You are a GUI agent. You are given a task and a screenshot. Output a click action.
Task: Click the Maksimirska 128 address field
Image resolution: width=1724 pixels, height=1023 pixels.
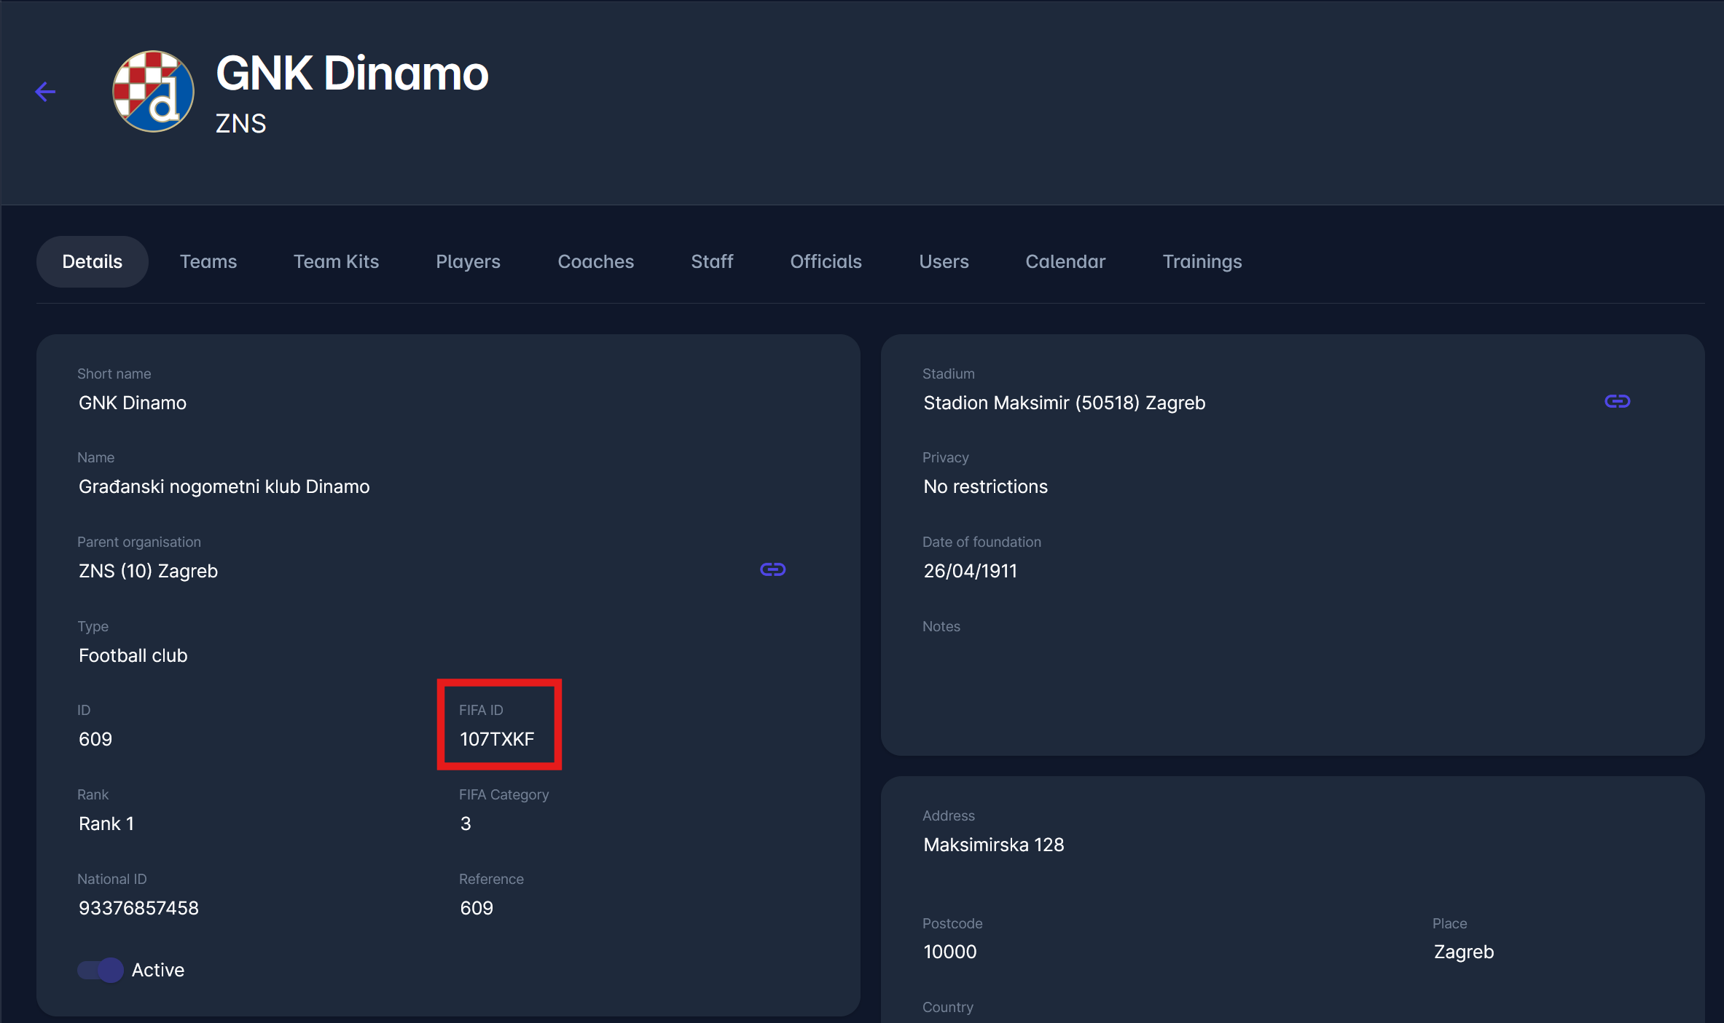(x=993, y=845)
